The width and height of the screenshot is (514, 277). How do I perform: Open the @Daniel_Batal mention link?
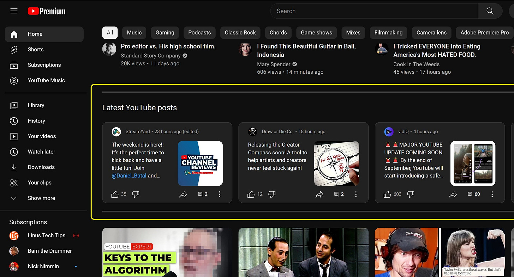tap(129, 176)
